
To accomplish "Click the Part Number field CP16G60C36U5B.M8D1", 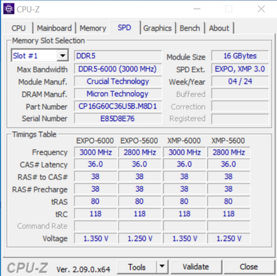I will 118,106.
